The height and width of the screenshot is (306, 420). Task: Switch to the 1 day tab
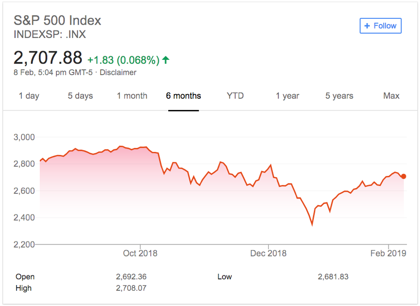[x=29, y=96]
